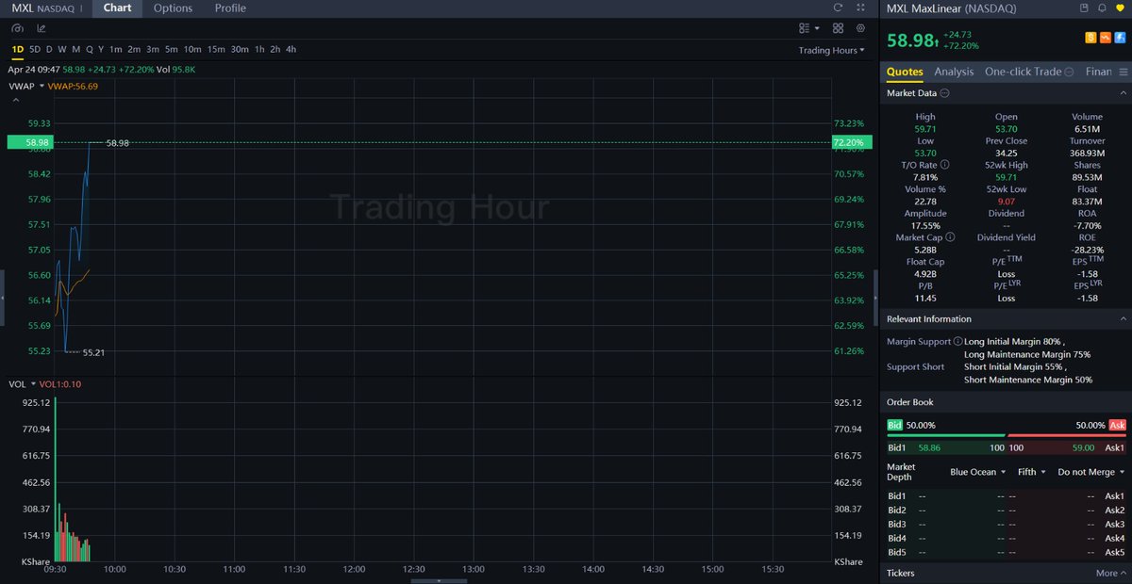This screenshot has height=584, width=1132.
Task: Open the Trading Hours dropdown
Action: pyautogui.click(x=828, y=50)
